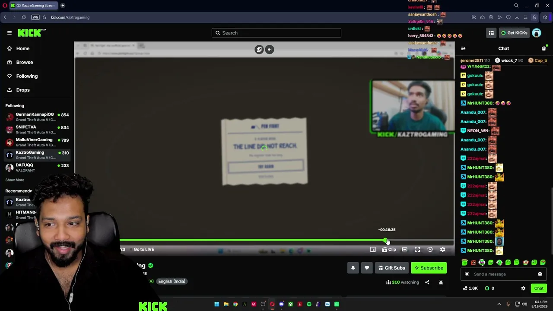Toggle stream notifications bell
This screenshot has height=311, width=553.
point(353,268)
